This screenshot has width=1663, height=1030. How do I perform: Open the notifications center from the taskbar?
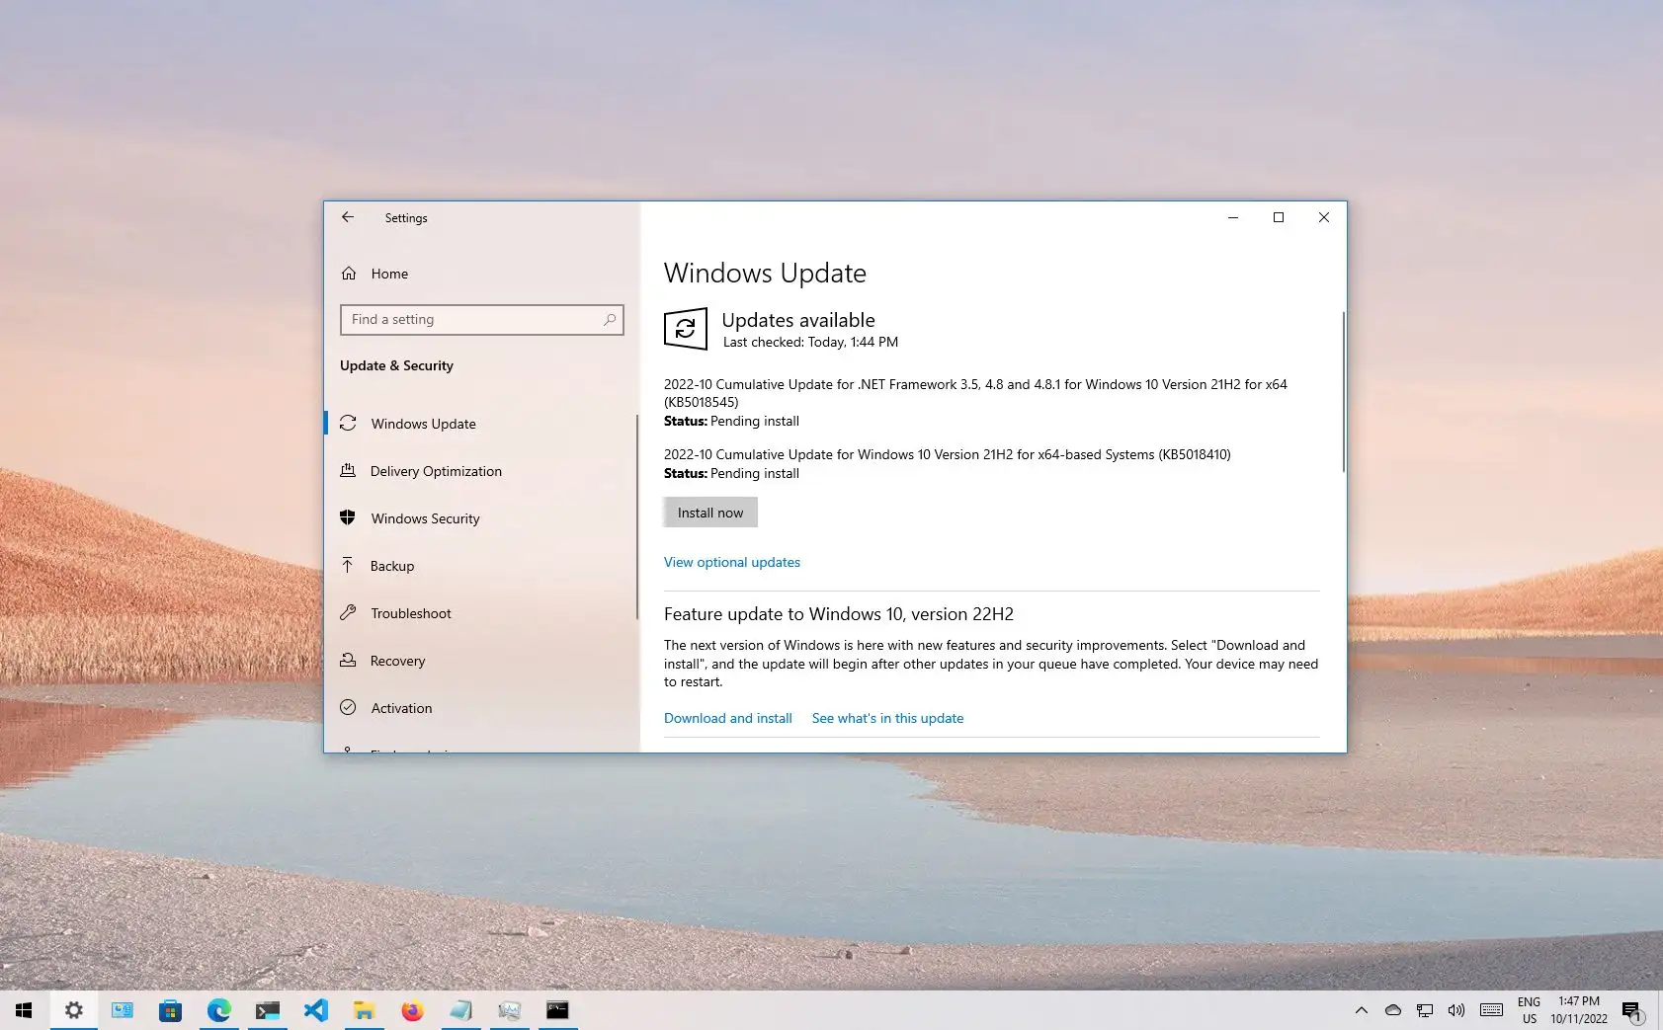1637,1010
